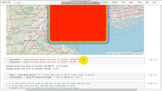Click the Somerville label on the map
162x91 pixels.
click(14, 29)
